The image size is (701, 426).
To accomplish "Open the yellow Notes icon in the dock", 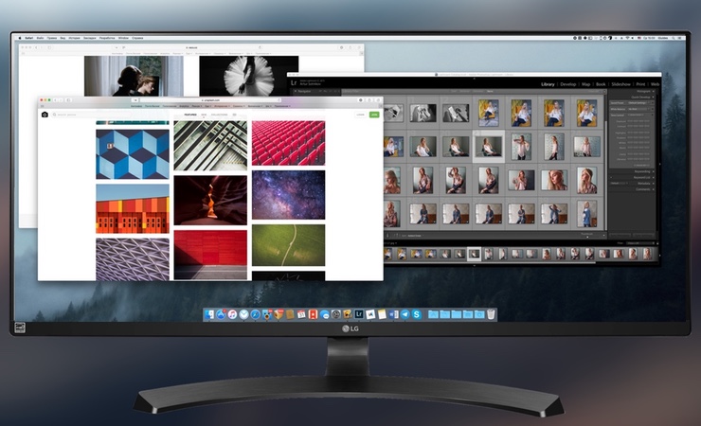I will (382, 314).
